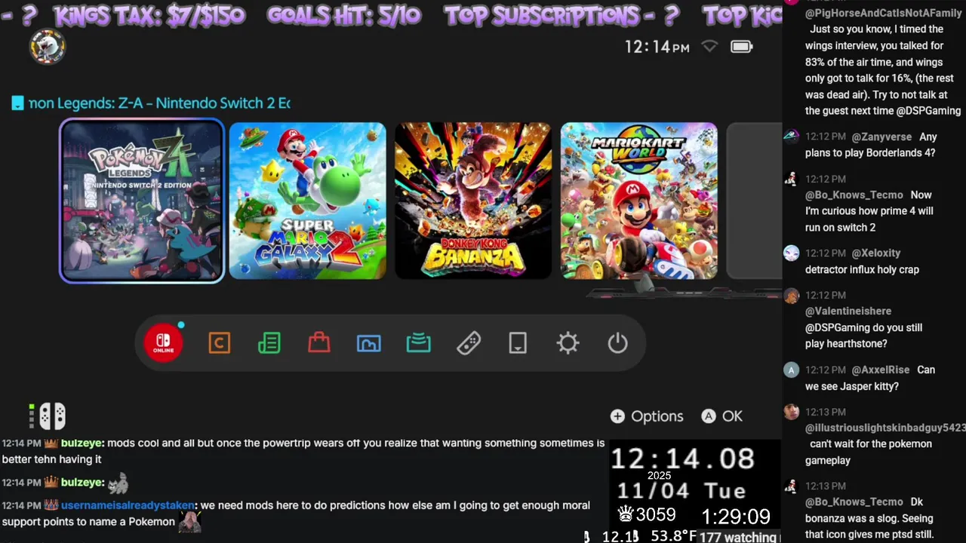Viewport: 966px width, 543px height.
Task: Open the News icon
Action: [x=269, y=343]
